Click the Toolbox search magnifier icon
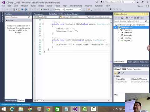This screenshot has width=150, height=112. [29, 17]
